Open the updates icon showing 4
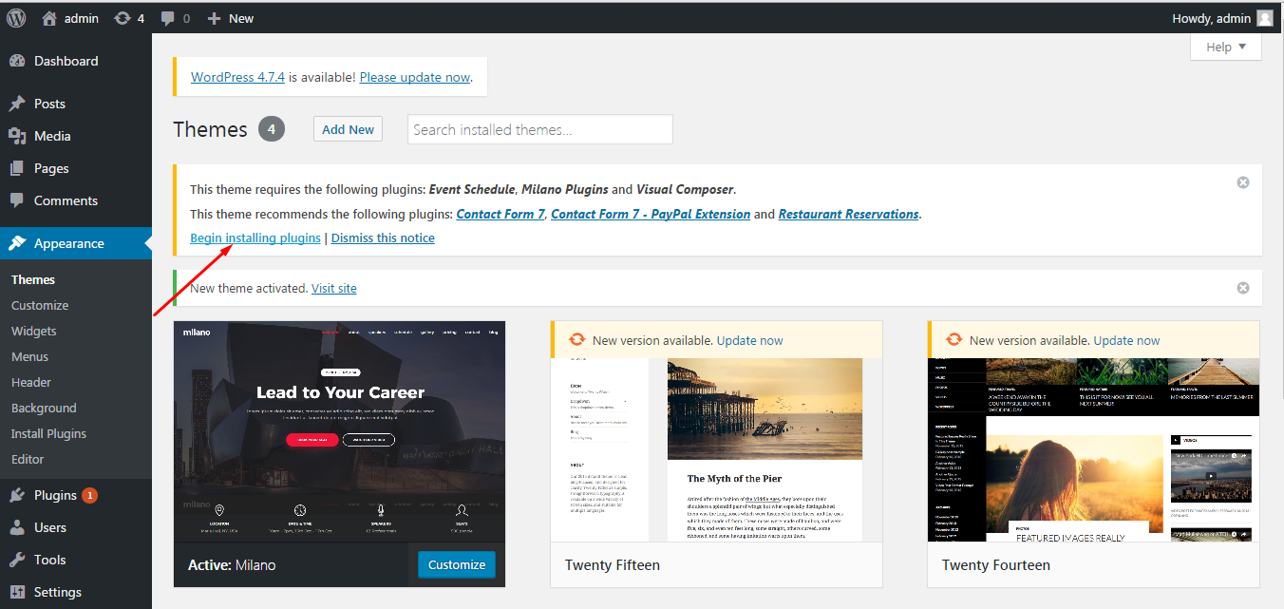Screen dimensions: 1284x609 click(x=123, y=18)
